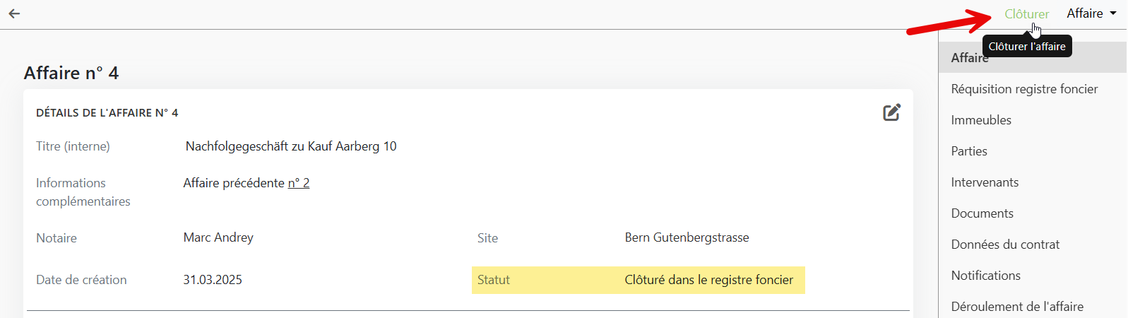This screenshot has height=318, width=1128.
Task: Show the Notifications section
Action: pos(985,276)
